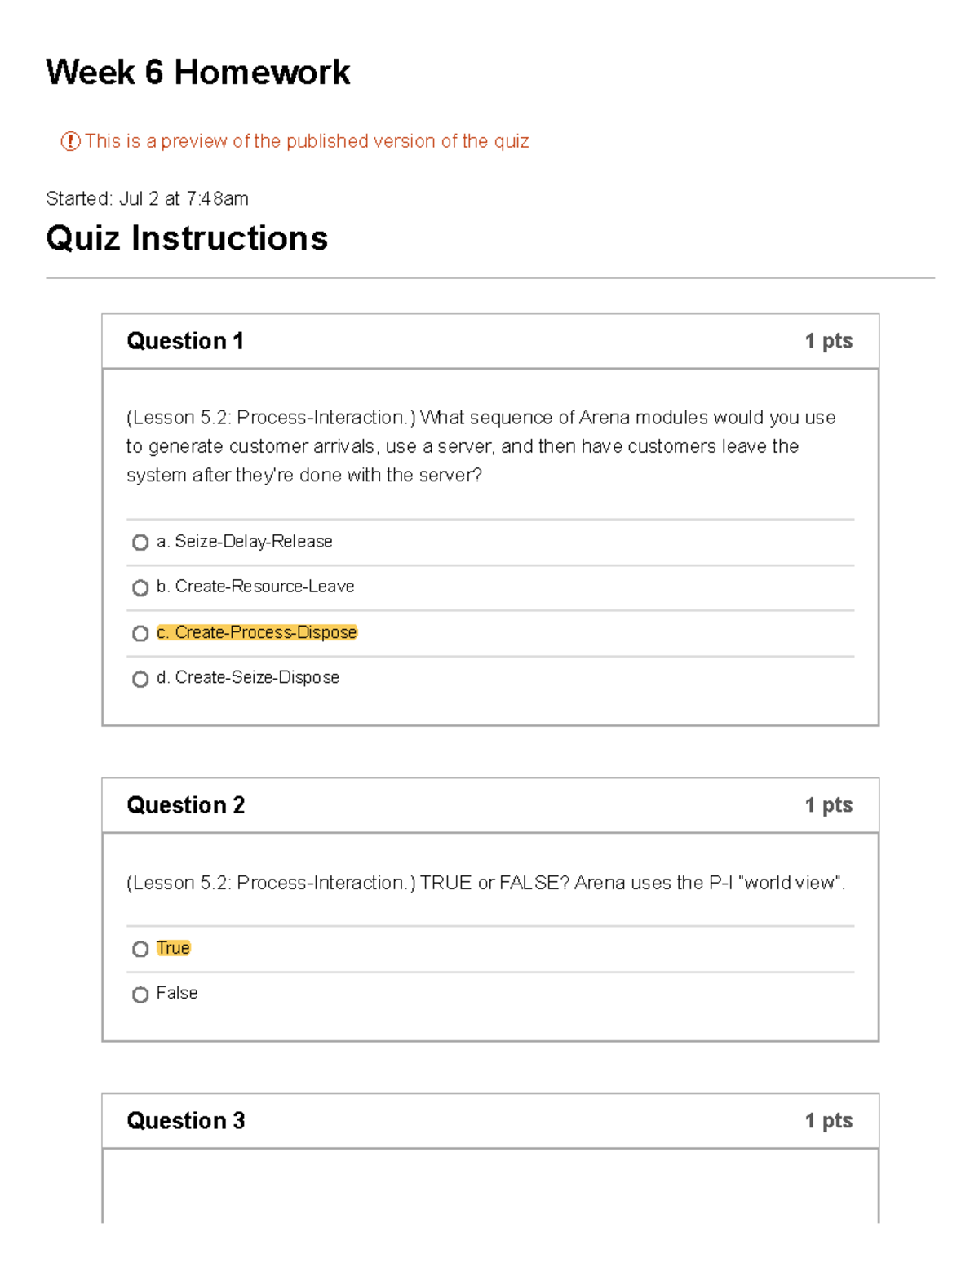The image size is (979, 1267).
Task: Select the highlighted option c. Create-Process-Dispose
Action: tap(140, 634)
